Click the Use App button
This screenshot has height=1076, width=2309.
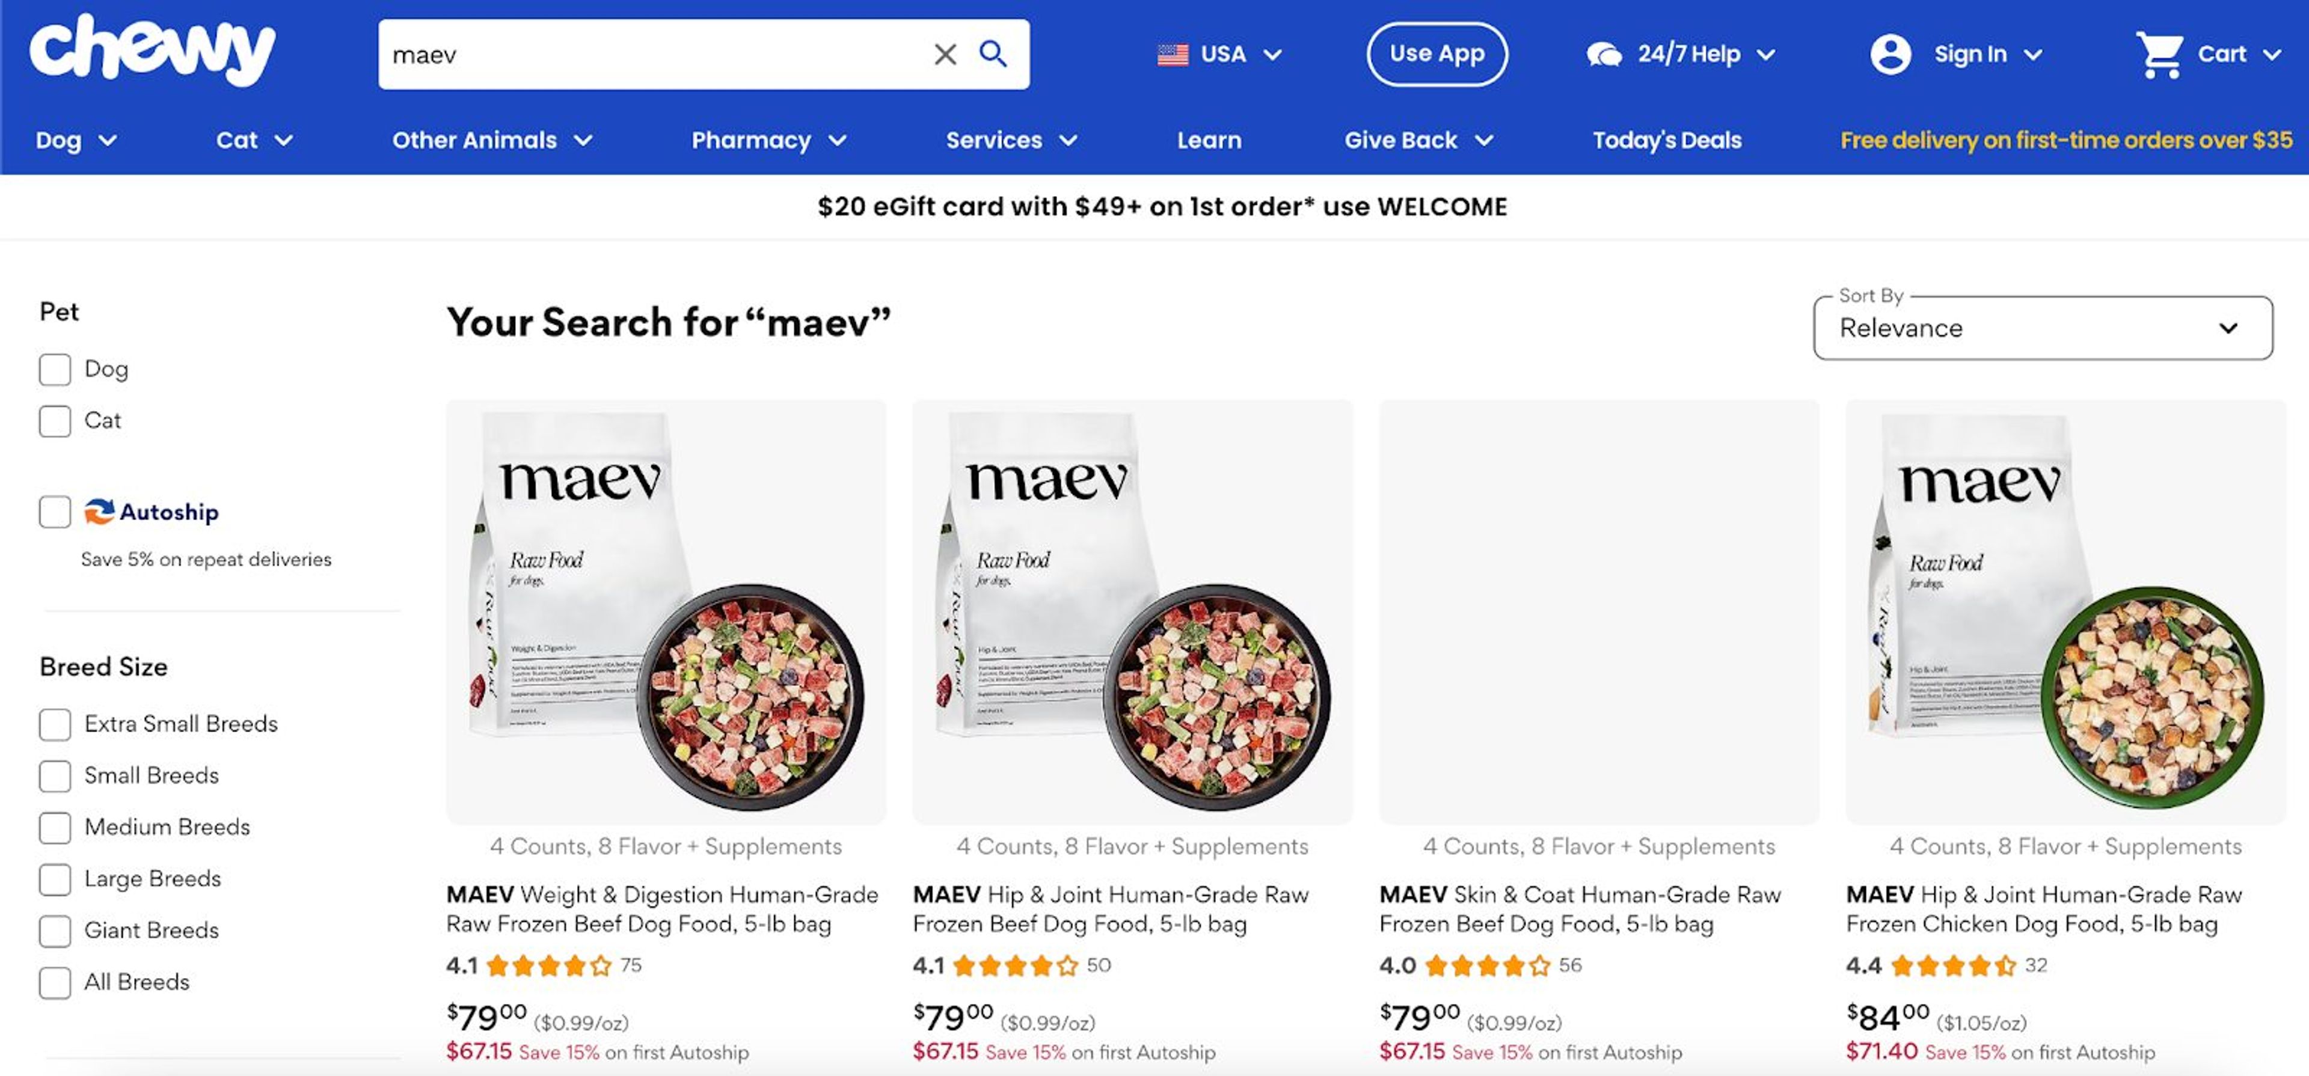click(x=1436, y=53)
